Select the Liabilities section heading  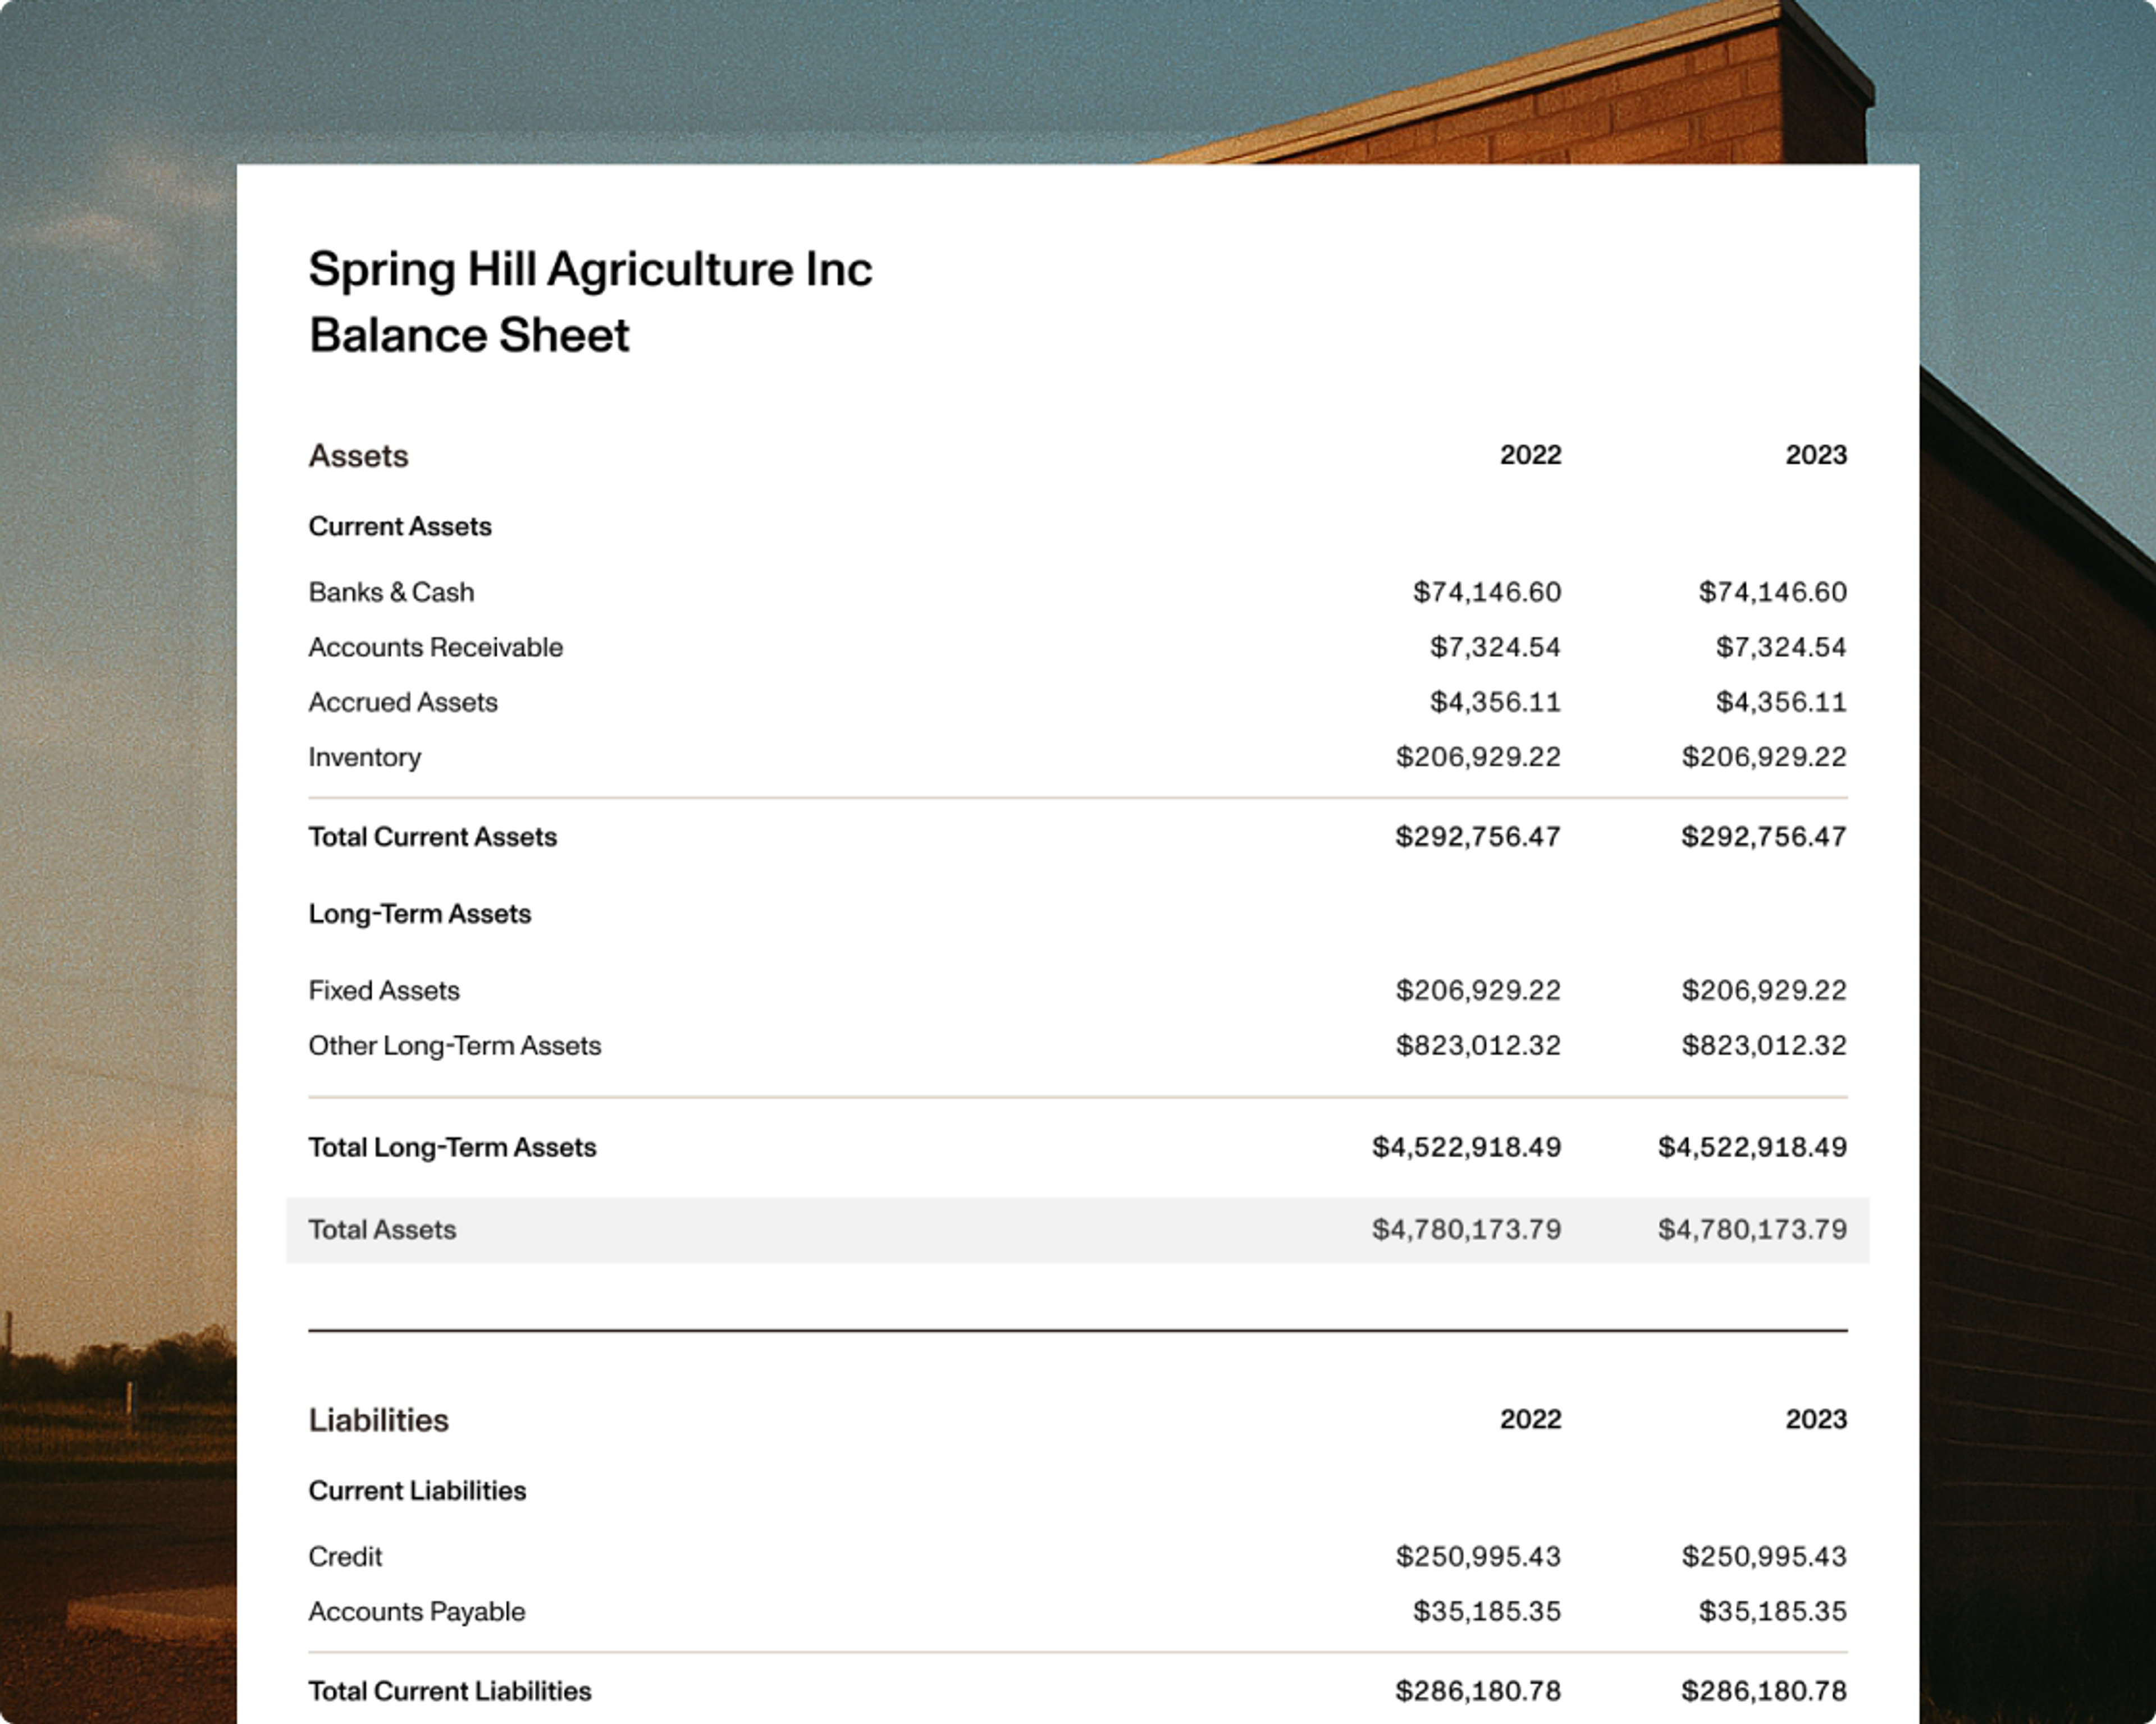(378, 1420)
